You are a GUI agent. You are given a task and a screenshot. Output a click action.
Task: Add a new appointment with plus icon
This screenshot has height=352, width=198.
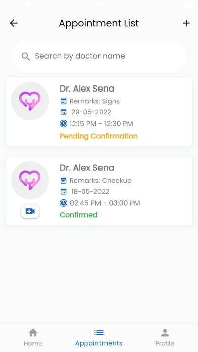(x=186, y=23)
